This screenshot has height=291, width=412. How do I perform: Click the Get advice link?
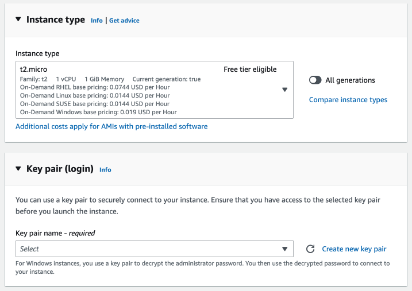pos(124,21)
